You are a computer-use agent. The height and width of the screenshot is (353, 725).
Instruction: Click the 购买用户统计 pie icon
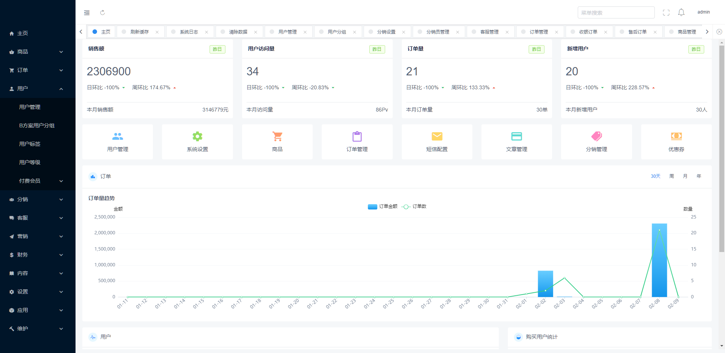518,337
